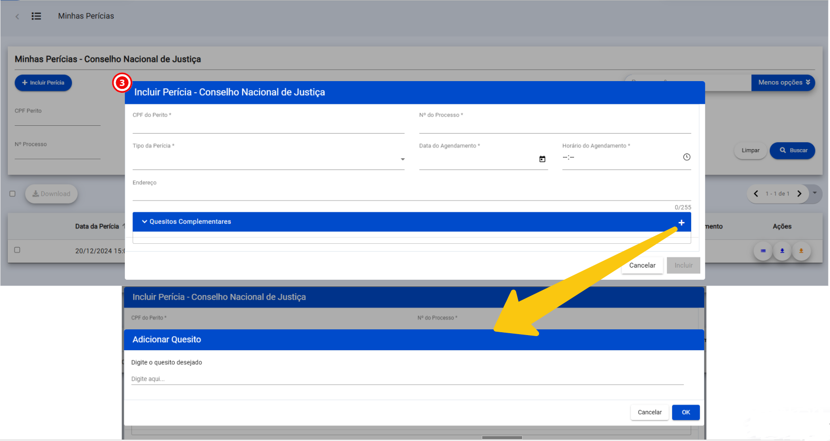
Task: Tick the select-all checkbox next to Download
Action: pyautogui.click(x=13, y=194)
